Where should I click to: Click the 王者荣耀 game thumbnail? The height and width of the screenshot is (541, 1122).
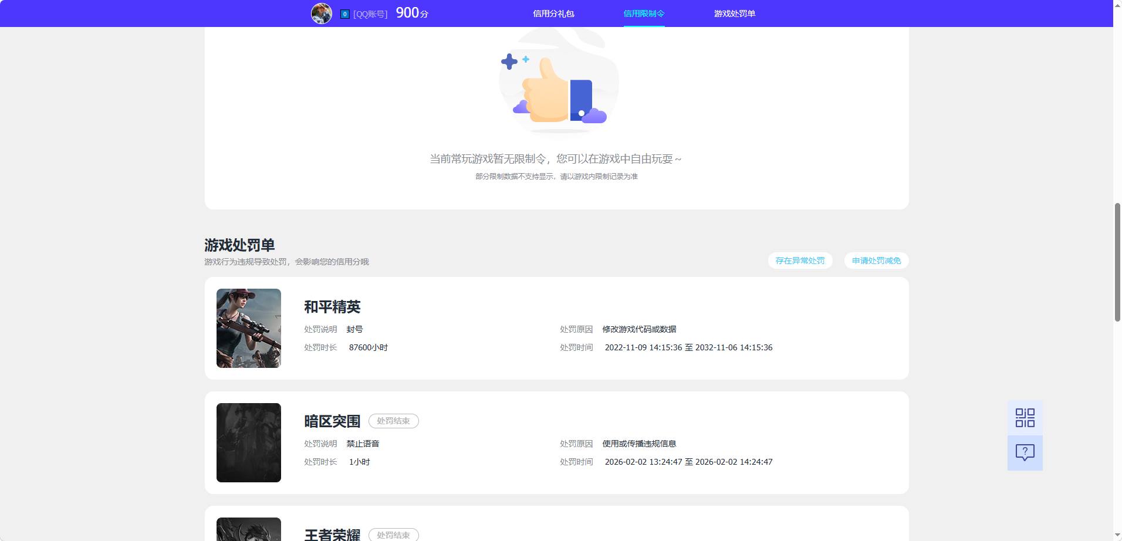pos(249,529)
